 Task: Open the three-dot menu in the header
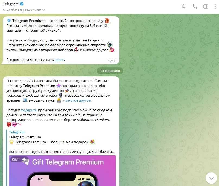point(215,6)
